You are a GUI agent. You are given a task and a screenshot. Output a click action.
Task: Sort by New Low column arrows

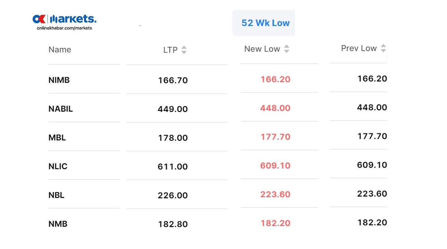(287, 49)
